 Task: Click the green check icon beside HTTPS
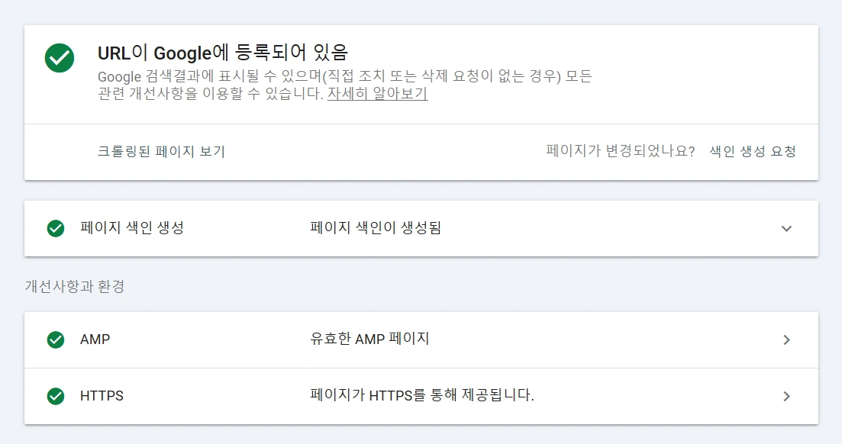[56, 396]
